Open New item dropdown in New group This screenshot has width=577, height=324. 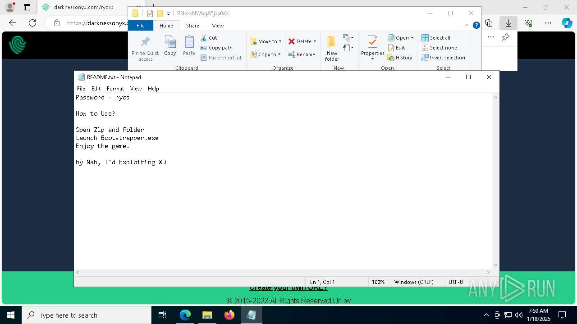click(x=348, y=38)
